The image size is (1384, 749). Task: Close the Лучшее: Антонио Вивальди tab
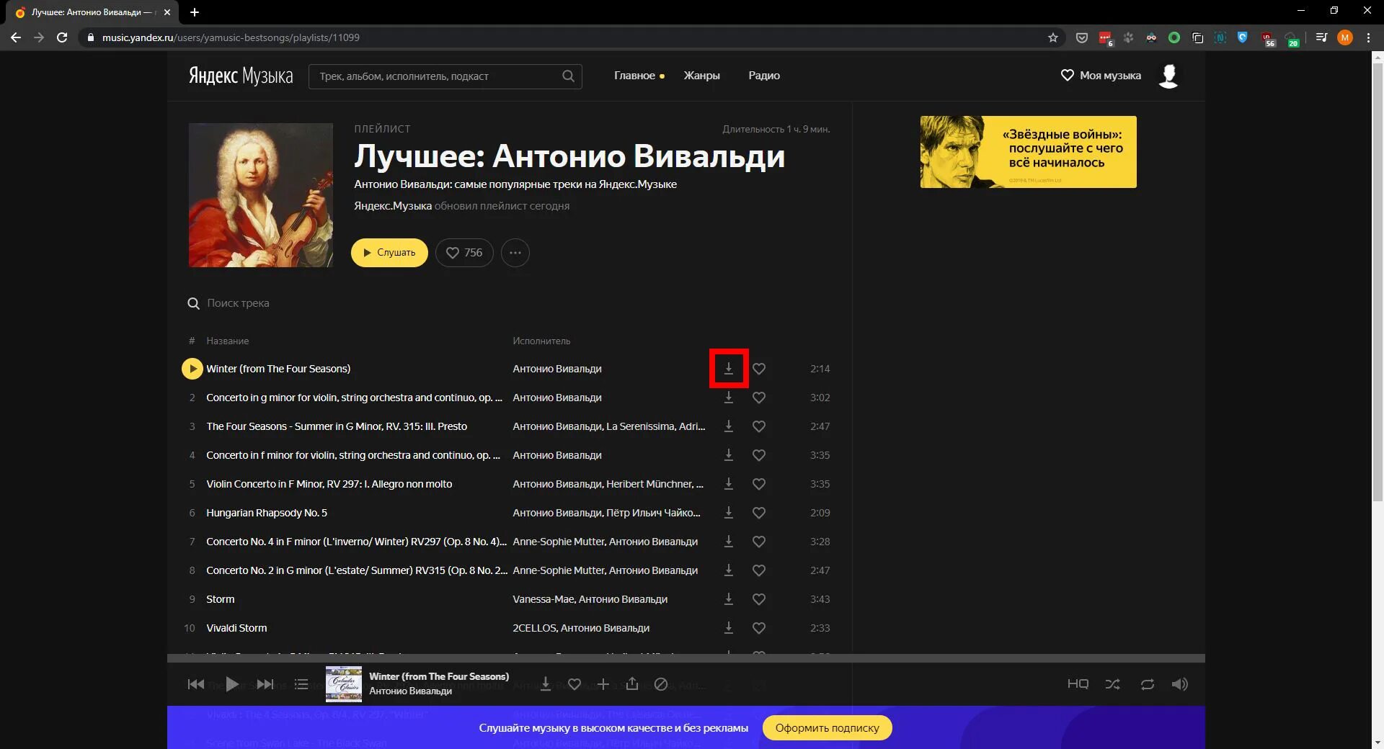pos(167,12)
